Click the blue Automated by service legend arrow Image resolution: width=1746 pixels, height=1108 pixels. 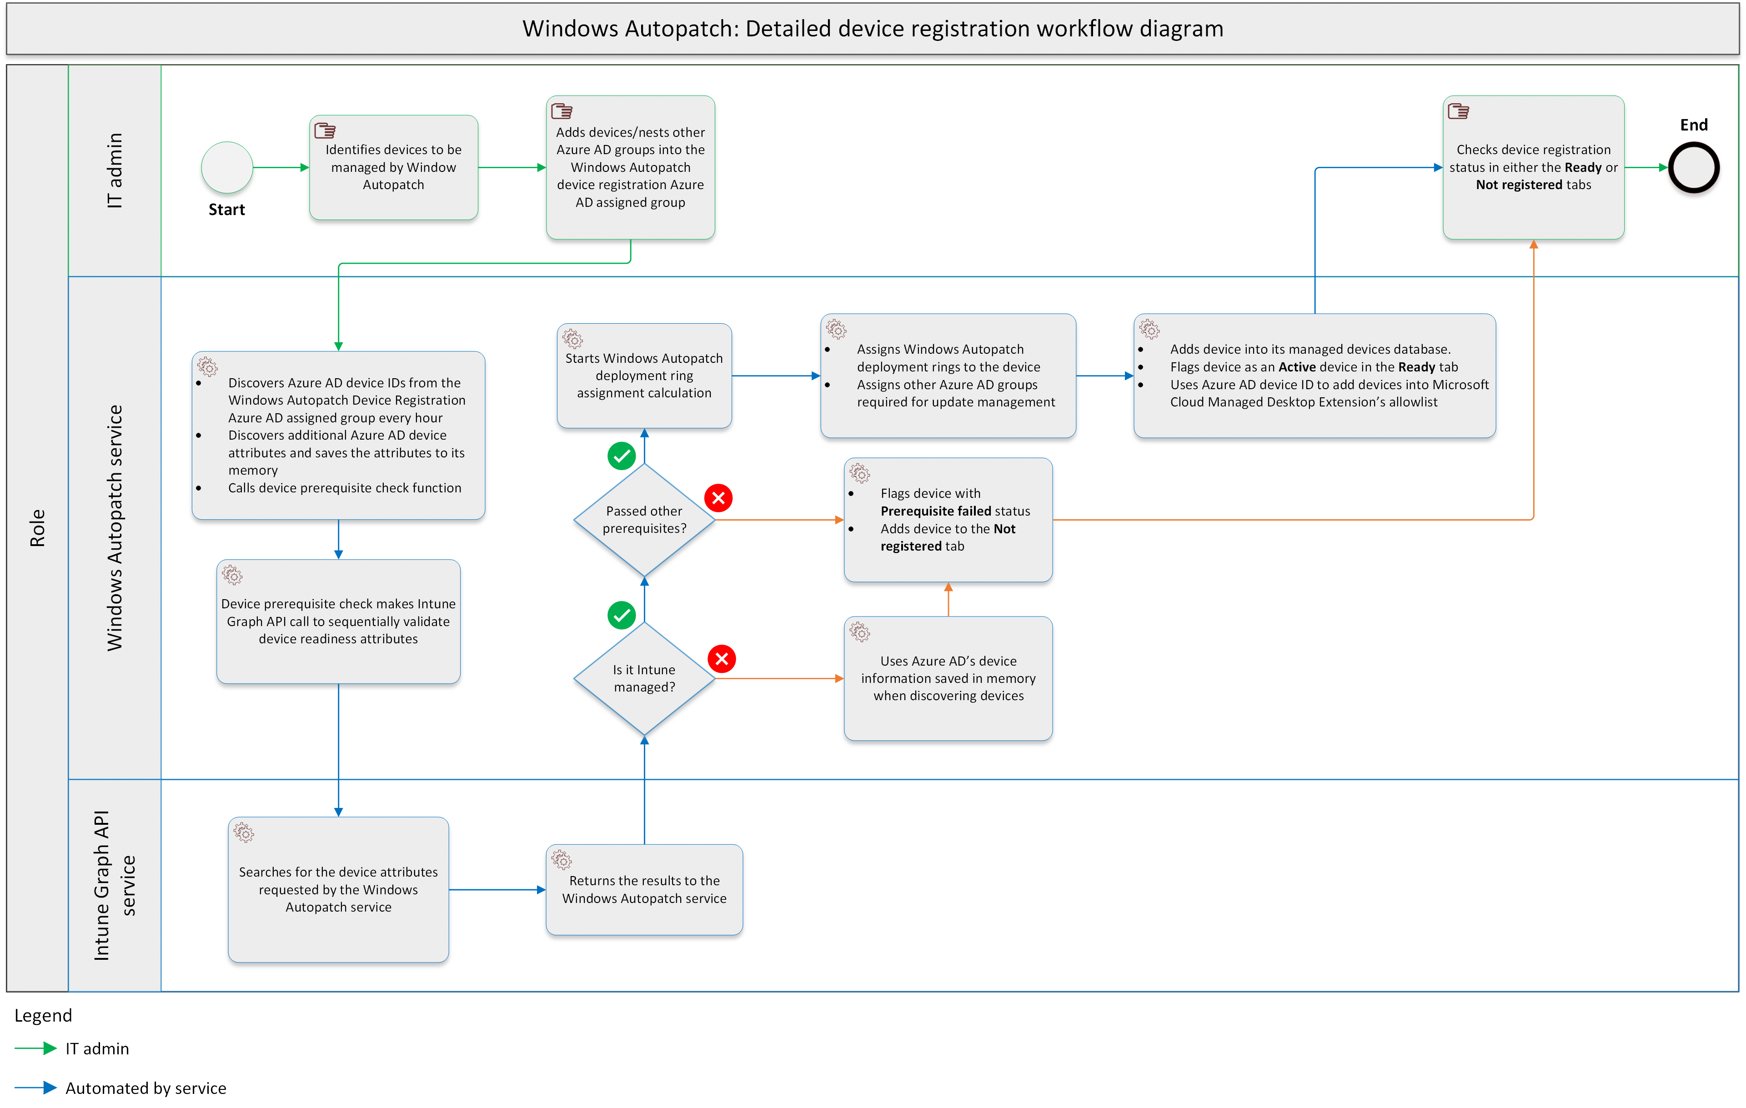(x=35, y=1088)
